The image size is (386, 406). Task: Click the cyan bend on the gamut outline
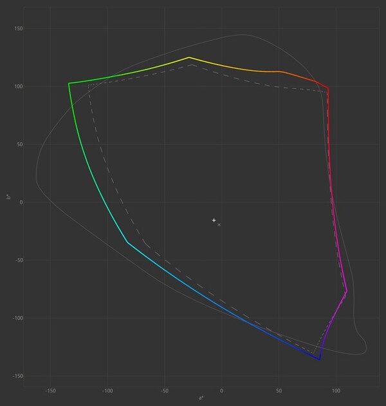[127, 242]
